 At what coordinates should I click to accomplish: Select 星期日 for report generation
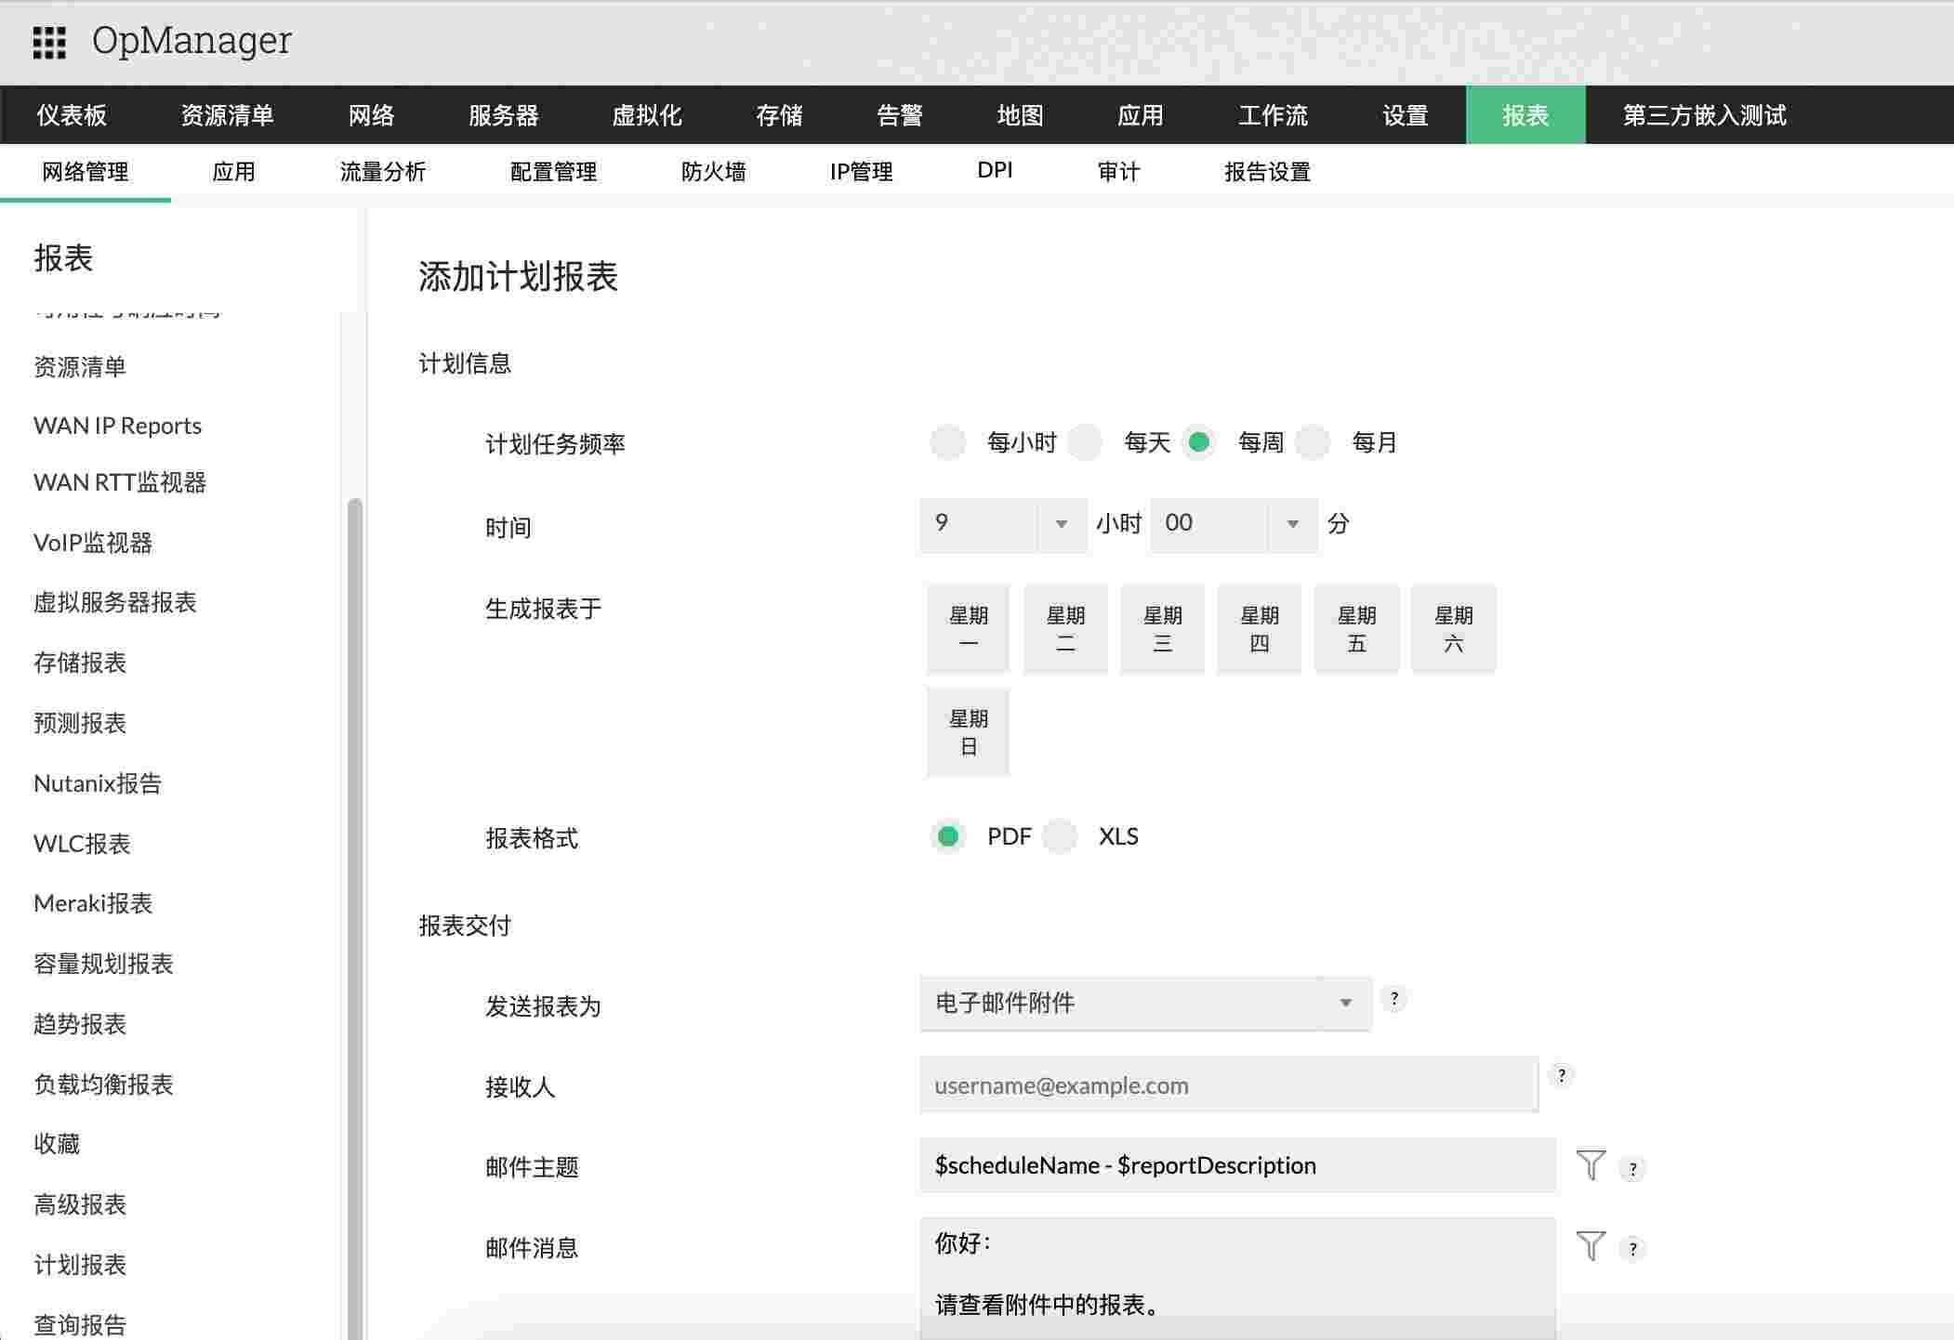(x=968, y=731)
